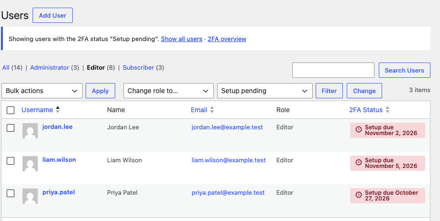The width and height of the screenshot is (440, 221).
Task: Click the Change button
Action: [364, 91]
